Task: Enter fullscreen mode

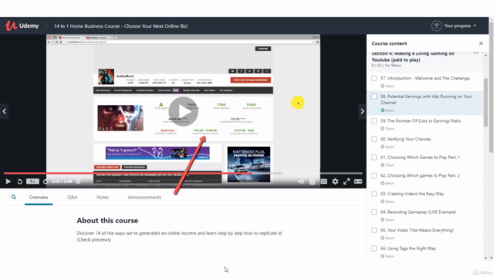Action: point(347,181)
